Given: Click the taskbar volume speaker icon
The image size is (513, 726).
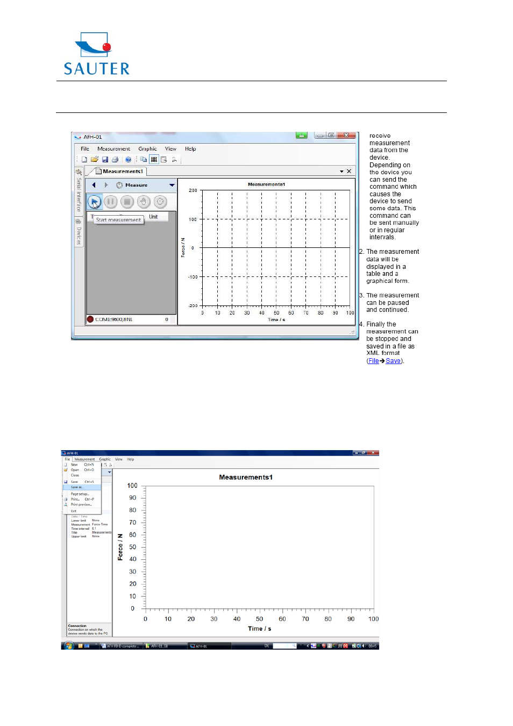Looking at the screenshot, I should click(363, 646).
